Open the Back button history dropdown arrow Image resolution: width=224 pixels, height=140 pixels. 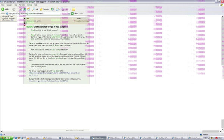coord(10,9)
